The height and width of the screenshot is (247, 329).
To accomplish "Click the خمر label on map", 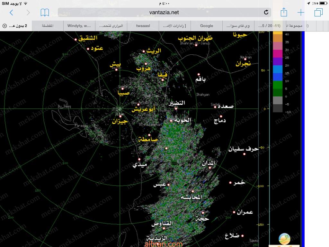I will (239, 183).
